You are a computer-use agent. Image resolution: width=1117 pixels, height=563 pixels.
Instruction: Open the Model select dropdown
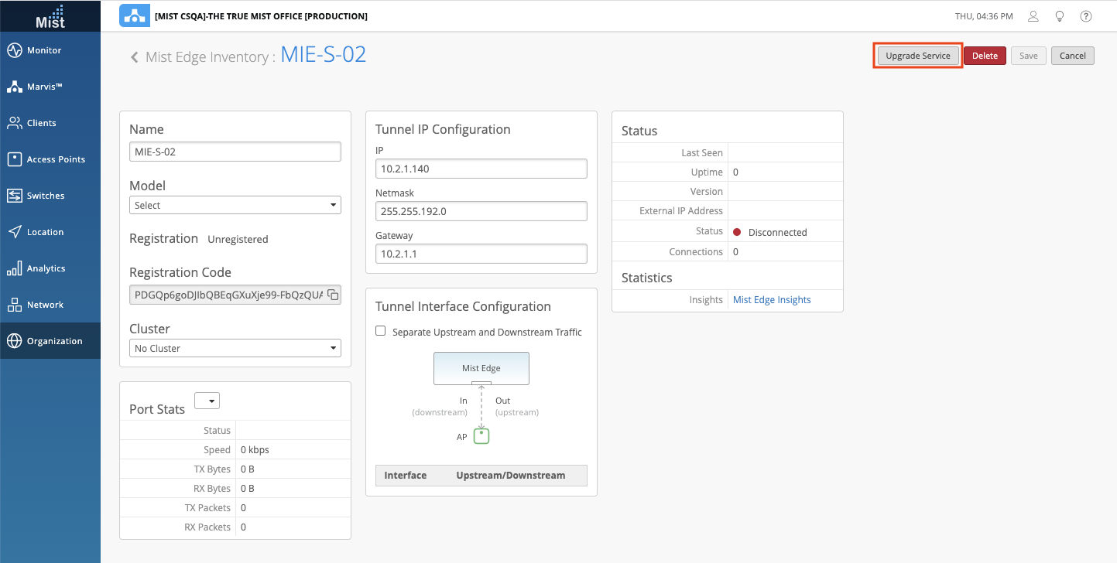click(235, 205)
